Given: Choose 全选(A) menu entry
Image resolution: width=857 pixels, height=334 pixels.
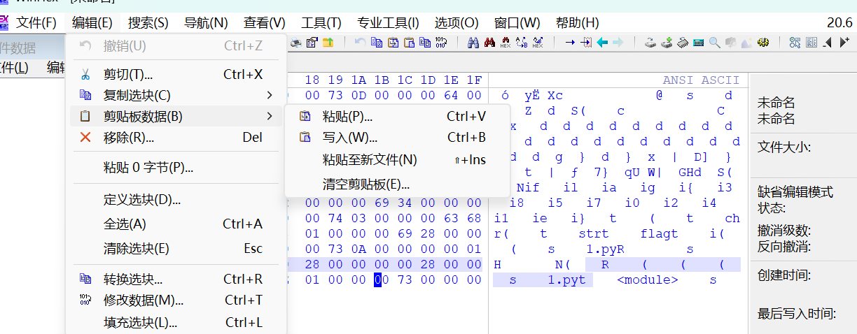Looking at the screenshot, I should 176,224.
